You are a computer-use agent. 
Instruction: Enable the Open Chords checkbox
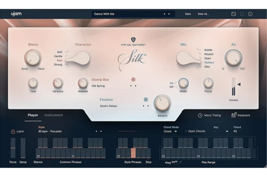185,131
